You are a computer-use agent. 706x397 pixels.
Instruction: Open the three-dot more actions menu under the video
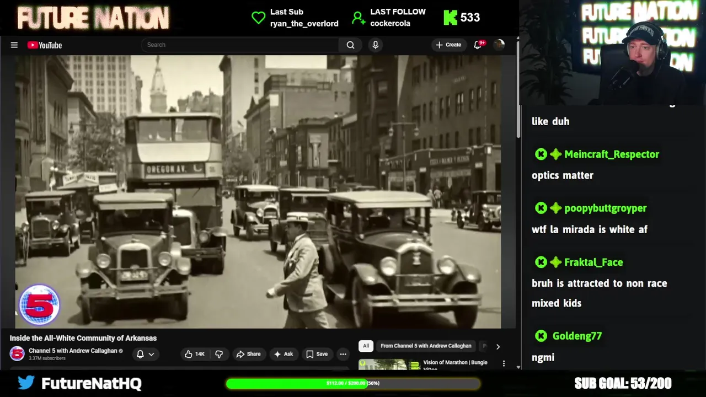point(343,354)
